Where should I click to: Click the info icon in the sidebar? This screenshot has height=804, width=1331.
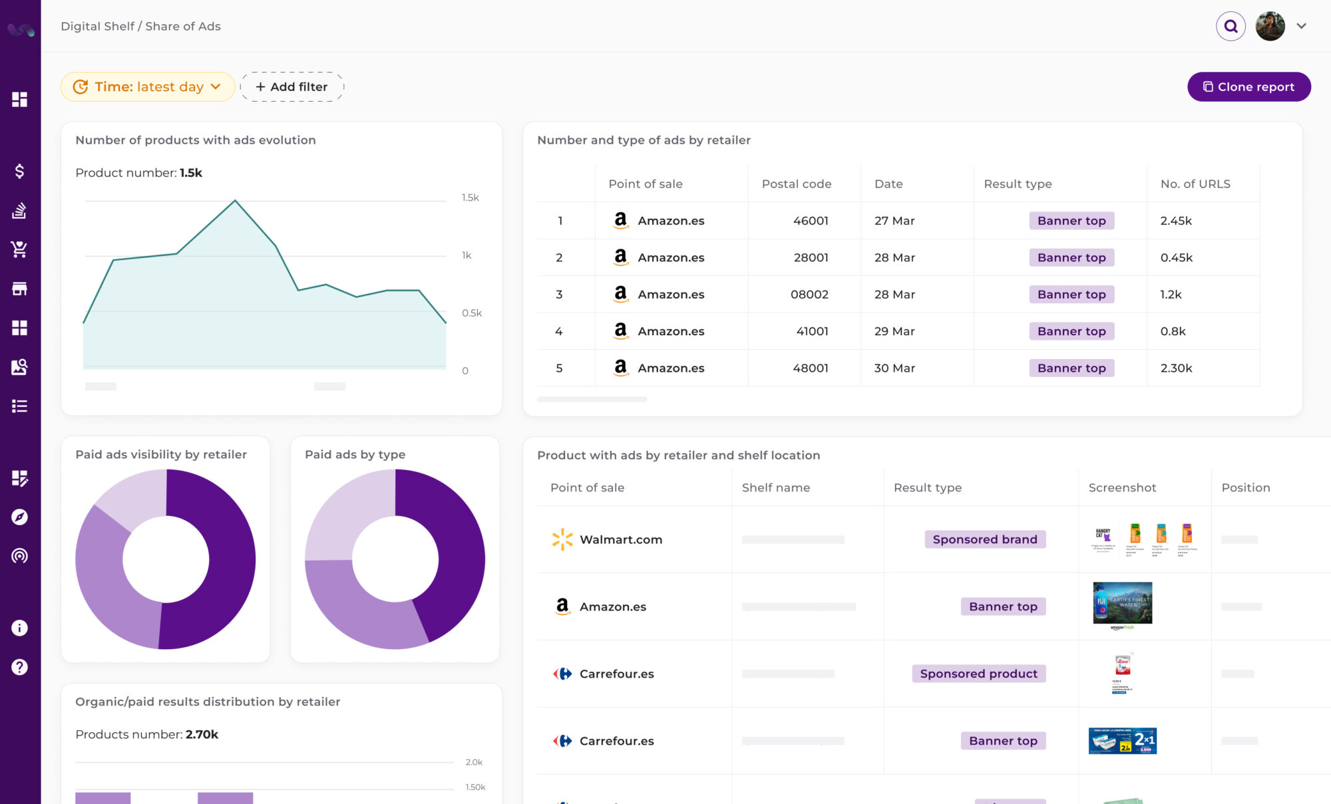[x=19, y=628]
